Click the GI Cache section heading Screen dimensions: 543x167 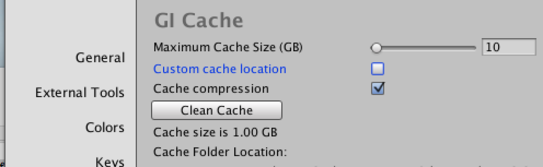199,20
